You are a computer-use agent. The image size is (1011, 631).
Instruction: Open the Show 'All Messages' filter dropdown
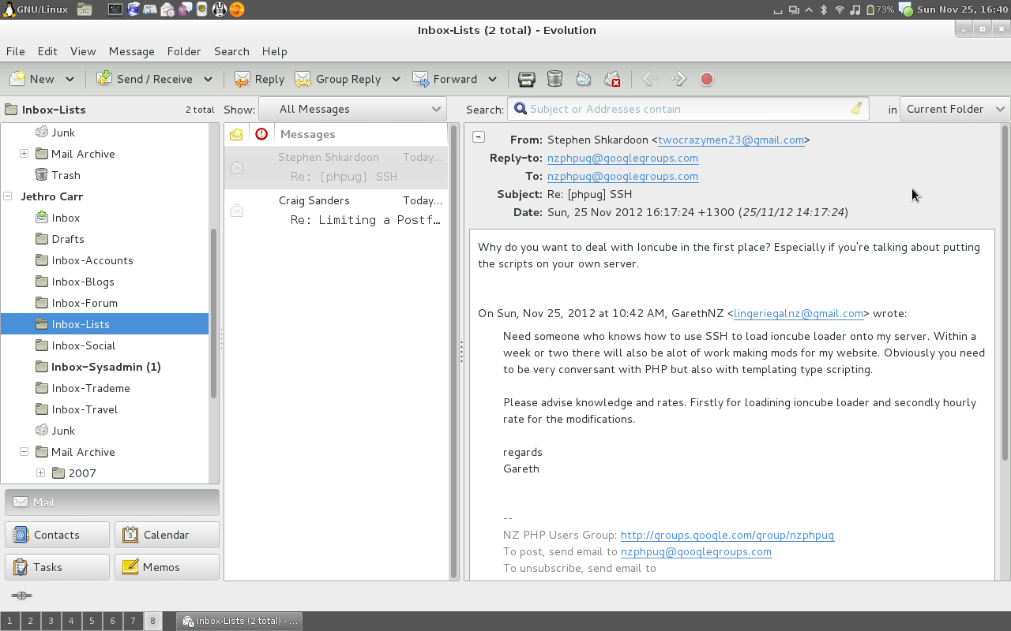tap(352, 109)
